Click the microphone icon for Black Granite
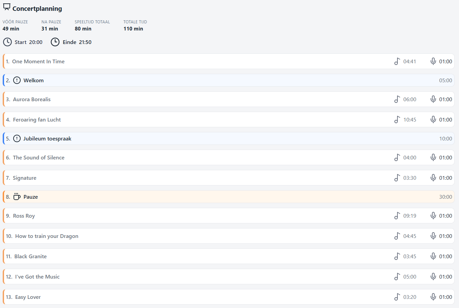This screenshot has width=459, height=308. tap(433, 256)
